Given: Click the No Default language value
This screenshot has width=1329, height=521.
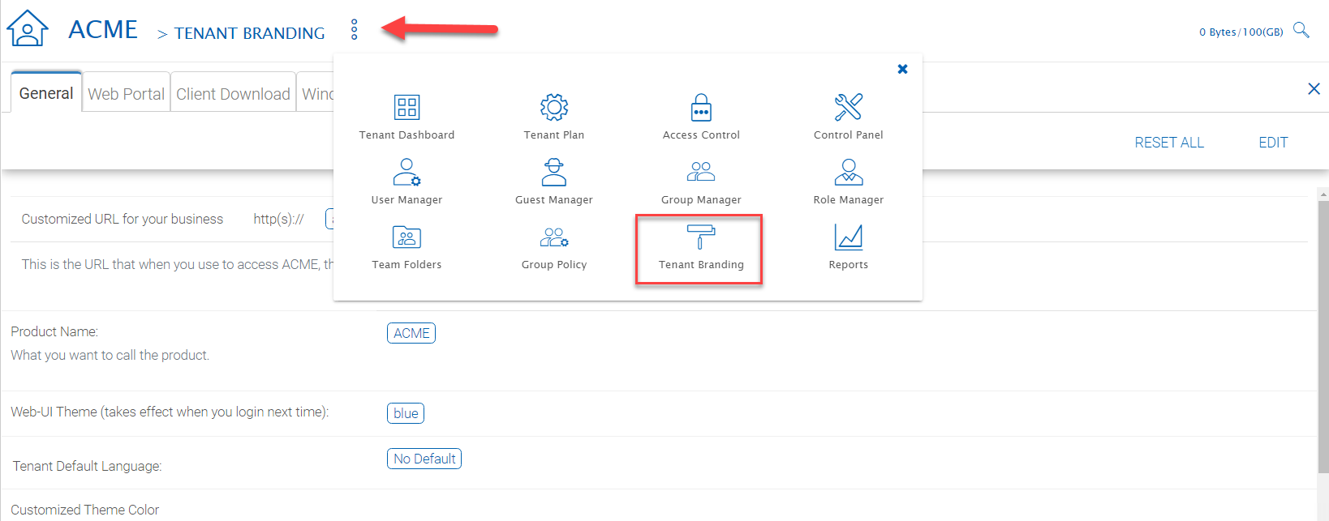Looking at the screenshot, I should [424, 459].
